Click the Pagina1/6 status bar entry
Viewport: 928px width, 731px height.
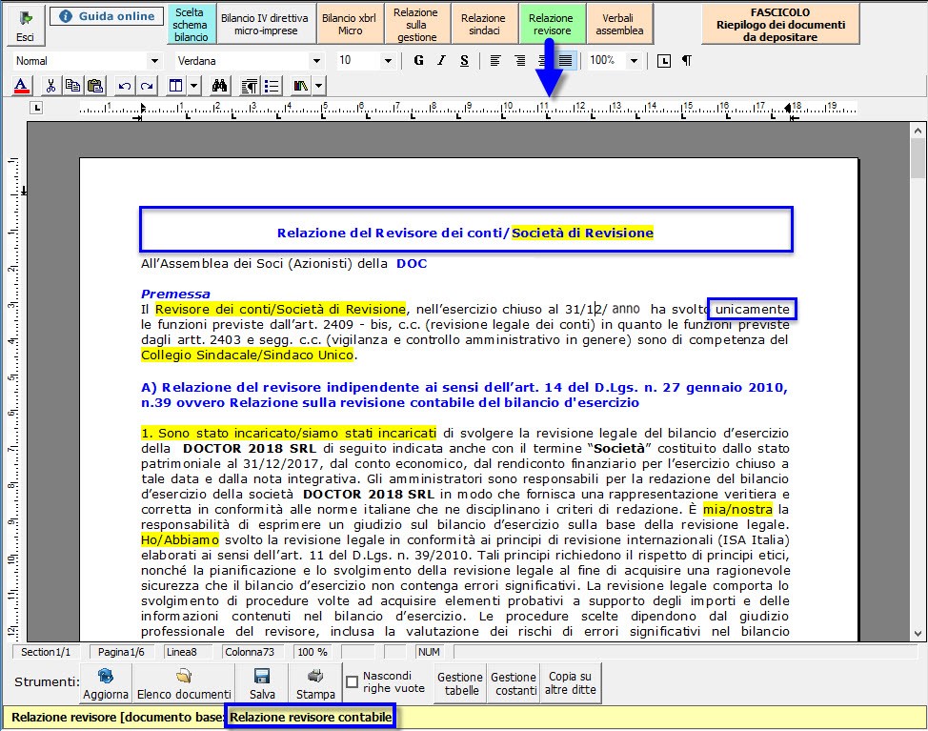point(121,652)
